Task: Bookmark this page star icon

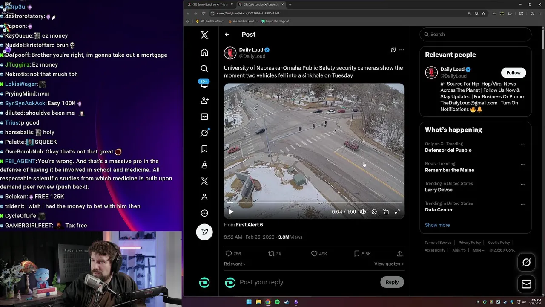Action: click(x=483, y=13)
